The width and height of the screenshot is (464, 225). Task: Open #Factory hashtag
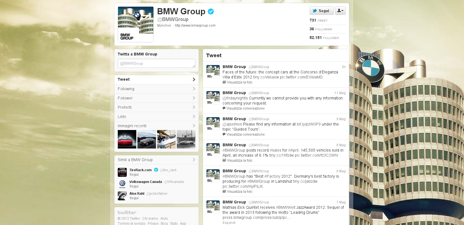coord(272,177)
